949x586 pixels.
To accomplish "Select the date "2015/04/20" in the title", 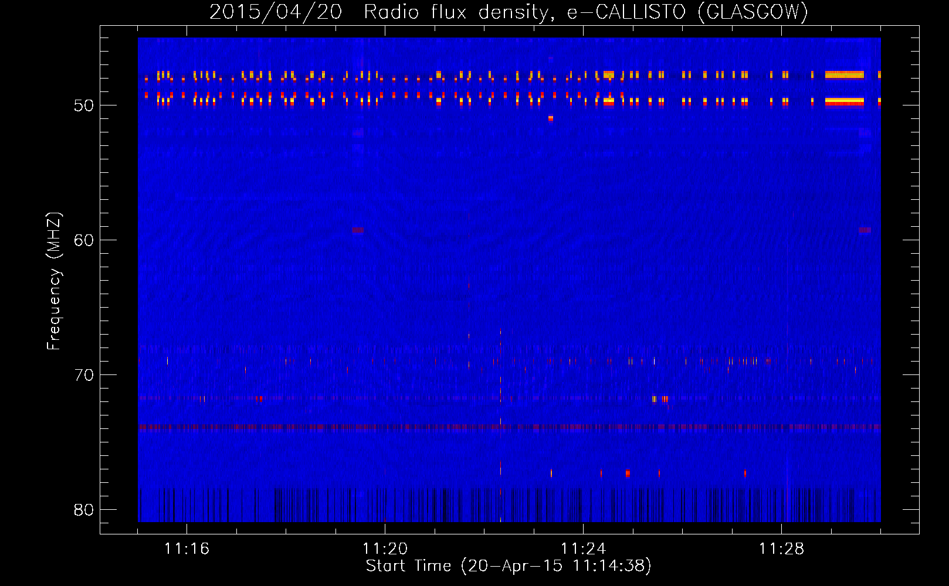I will 276,12.
